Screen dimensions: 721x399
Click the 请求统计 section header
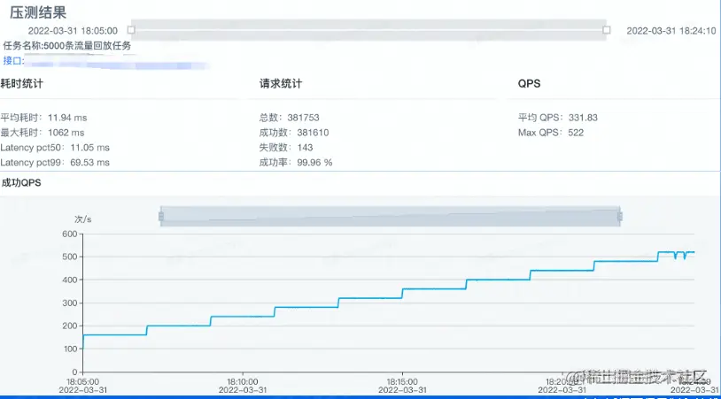281,83
